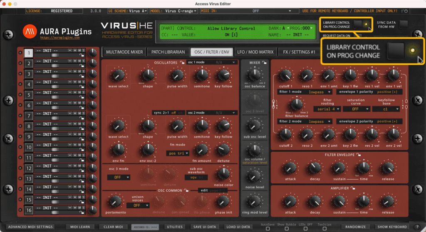Click the plus icon on part 2 row
The height and width of the screenshot is (232, 426).
pyautogui.click(x=75, y=61)
